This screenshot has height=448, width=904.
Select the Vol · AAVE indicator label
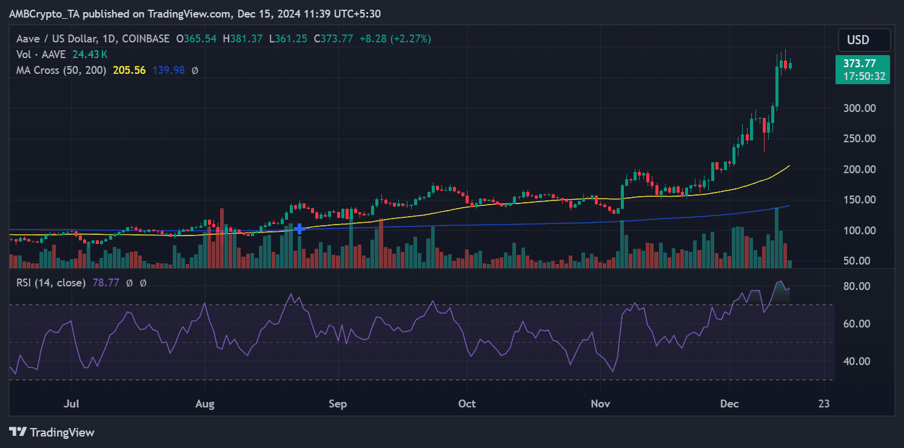coord(39,54)
